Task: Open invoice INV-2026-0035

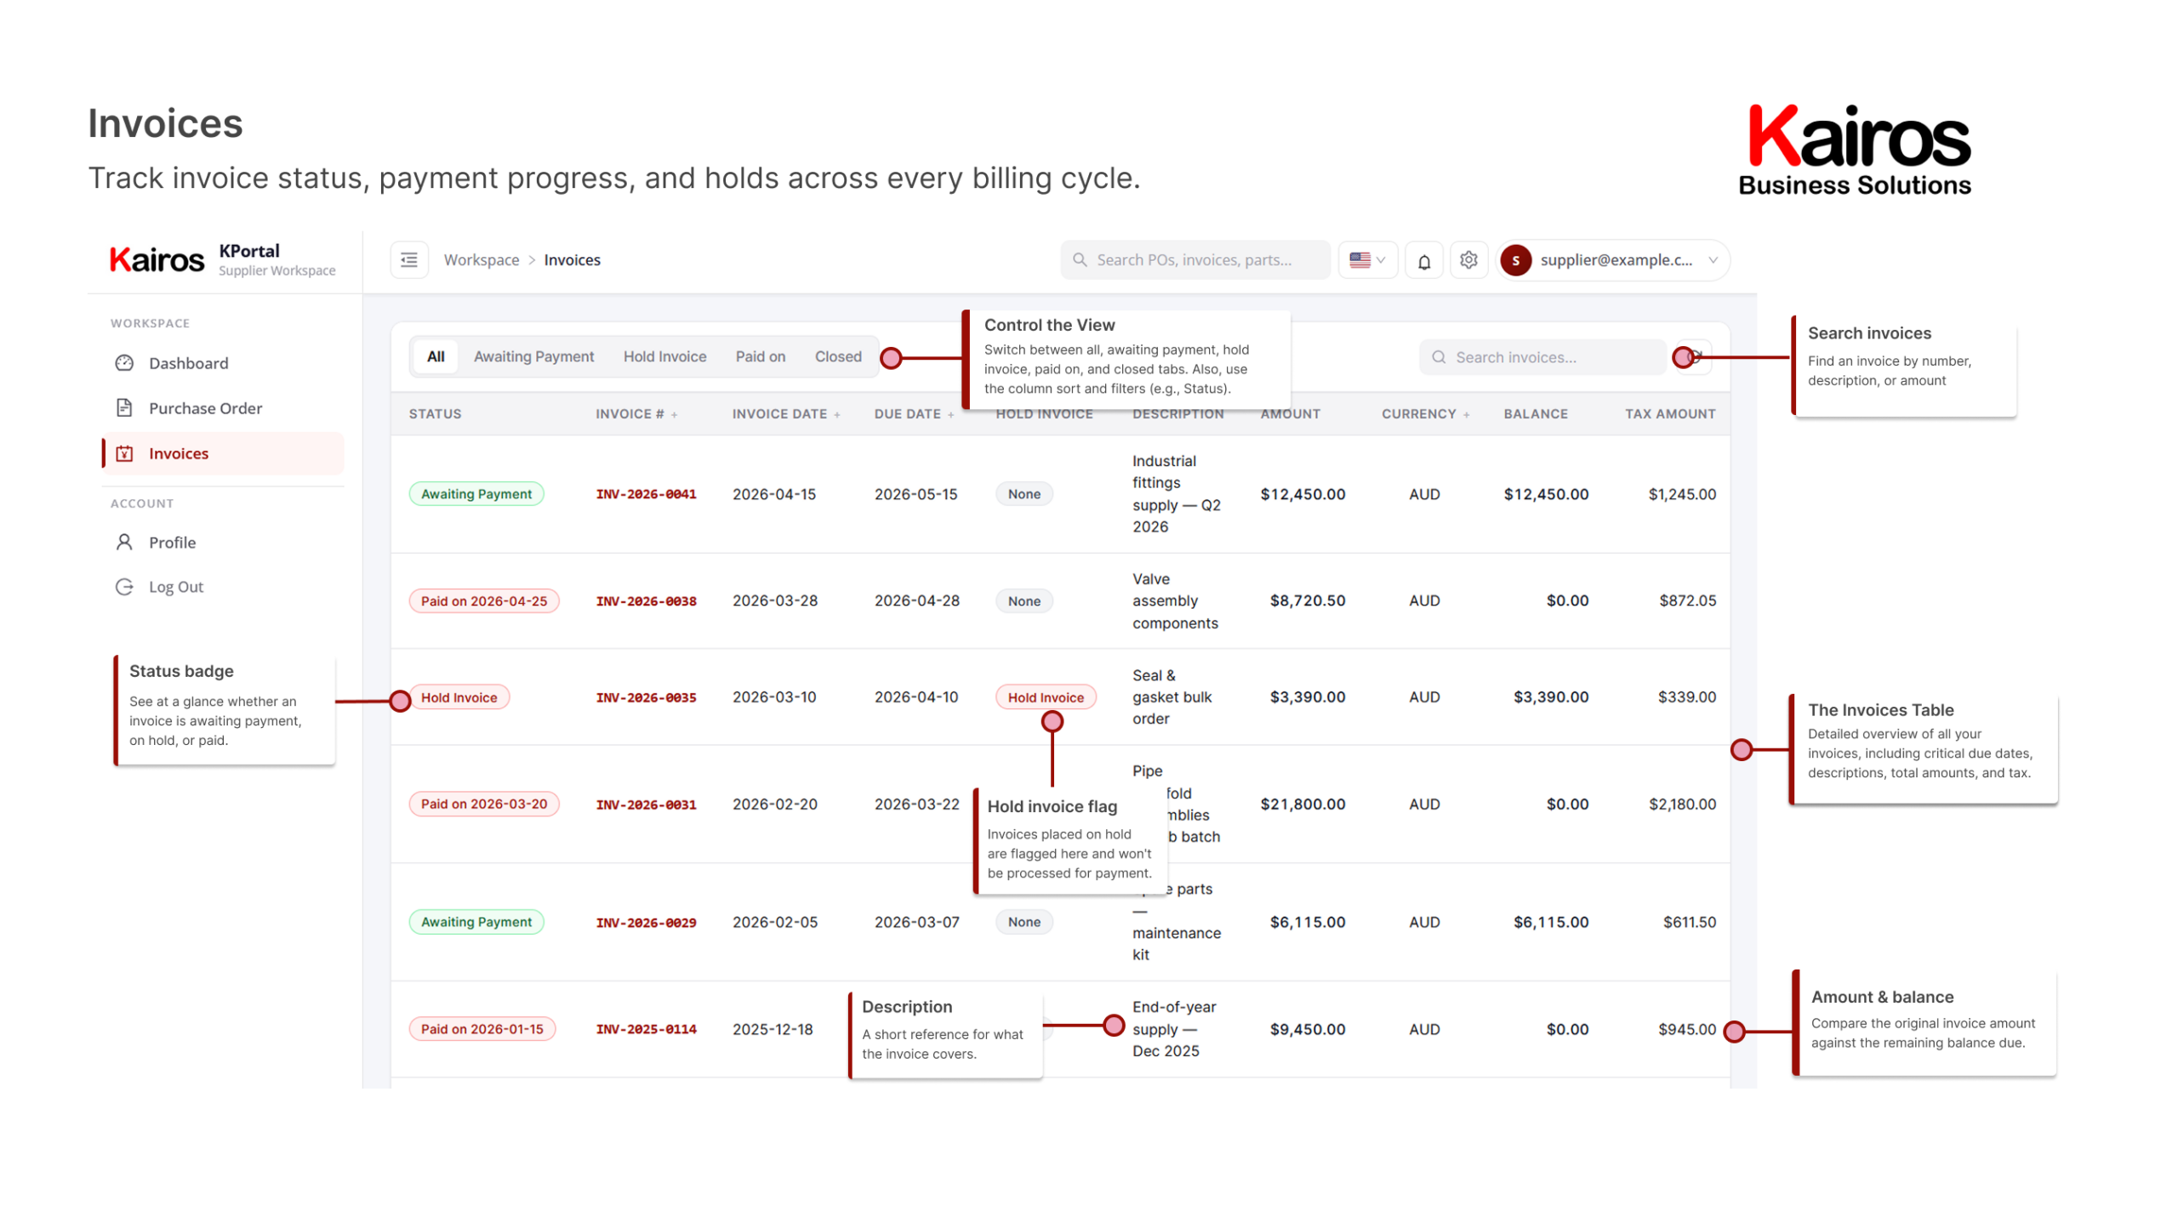Action: tap(646, 697)
